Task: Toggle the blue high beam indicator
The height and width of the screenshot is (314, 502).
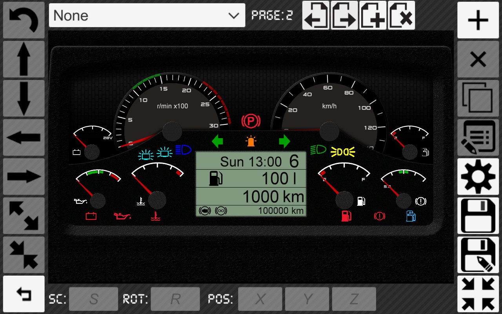Action: 184,149
